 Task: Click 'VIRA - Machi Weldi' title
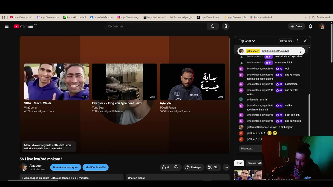tap(37, 103)
